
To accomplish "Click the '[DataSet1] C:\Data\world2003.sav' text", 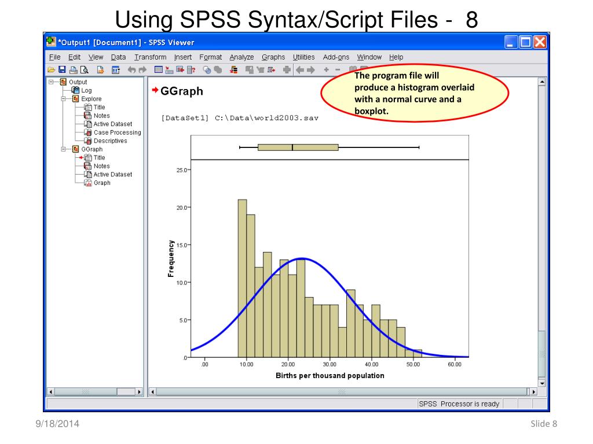I will coord(240,118).
